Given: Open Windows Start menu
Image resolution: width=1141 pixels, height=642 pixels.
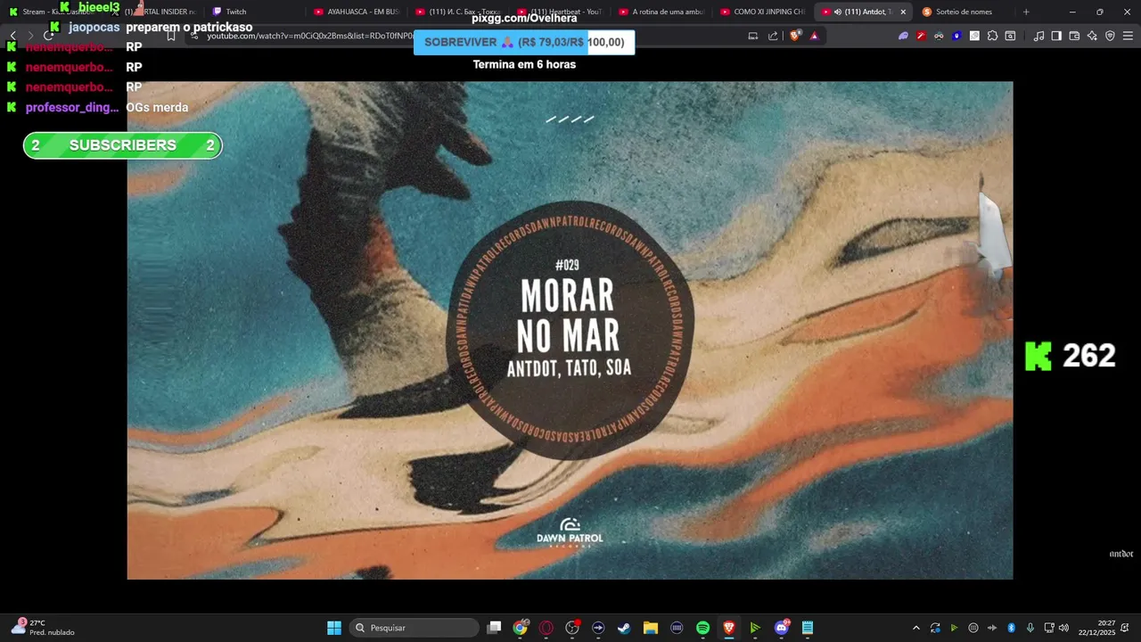Looking at the screenshot, I should tap(334, 628).
